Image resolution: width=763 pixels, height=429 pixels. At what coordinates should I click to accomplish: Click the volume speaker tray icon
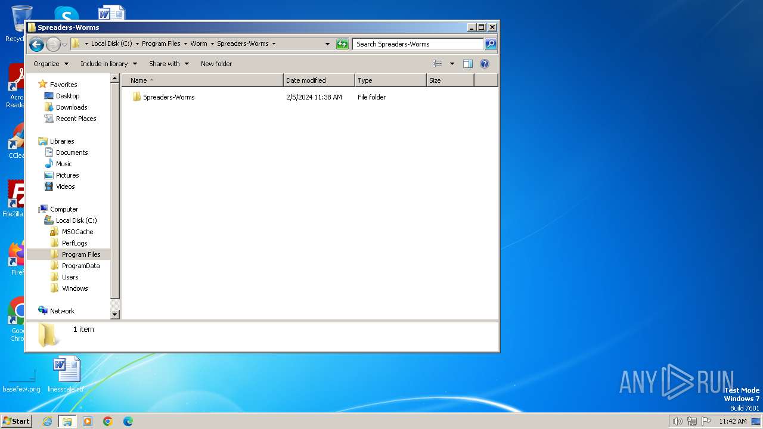point(678,421)
